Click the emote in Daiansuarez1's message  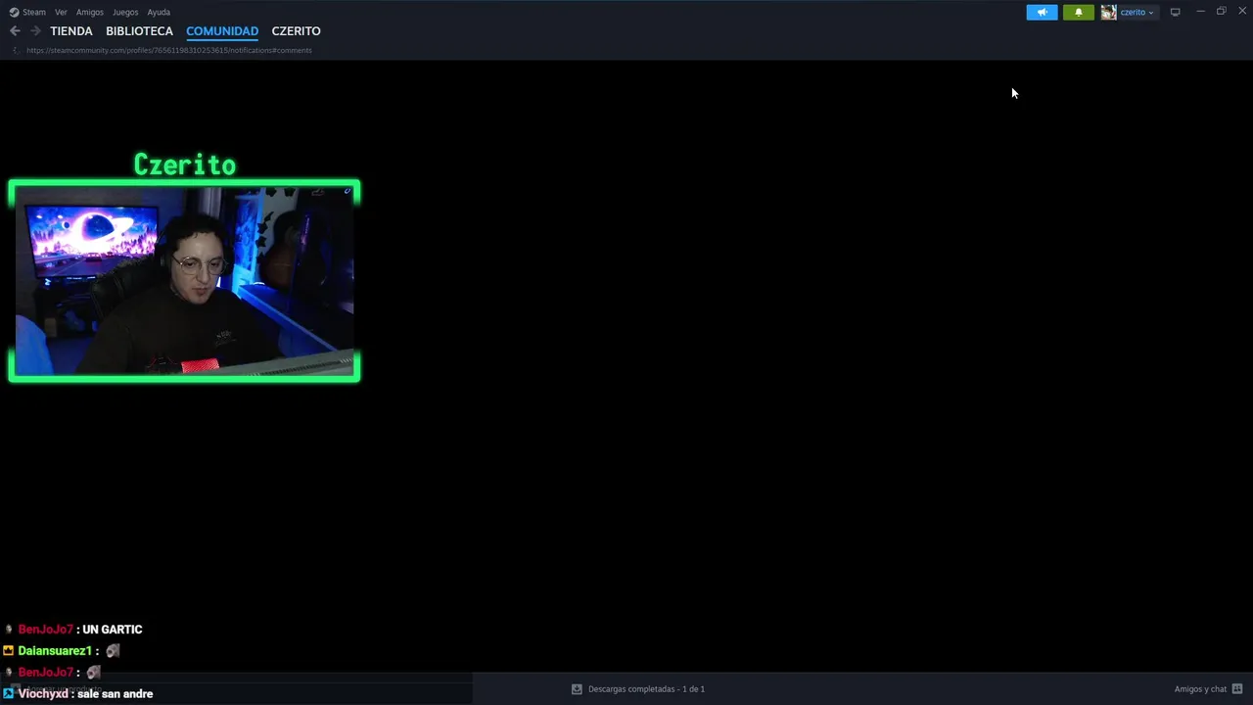coord(113,651)
